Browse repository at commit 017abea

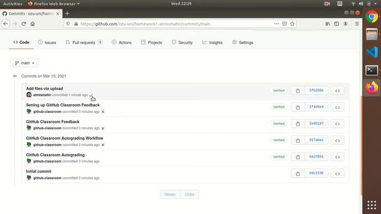click(338, 140)
